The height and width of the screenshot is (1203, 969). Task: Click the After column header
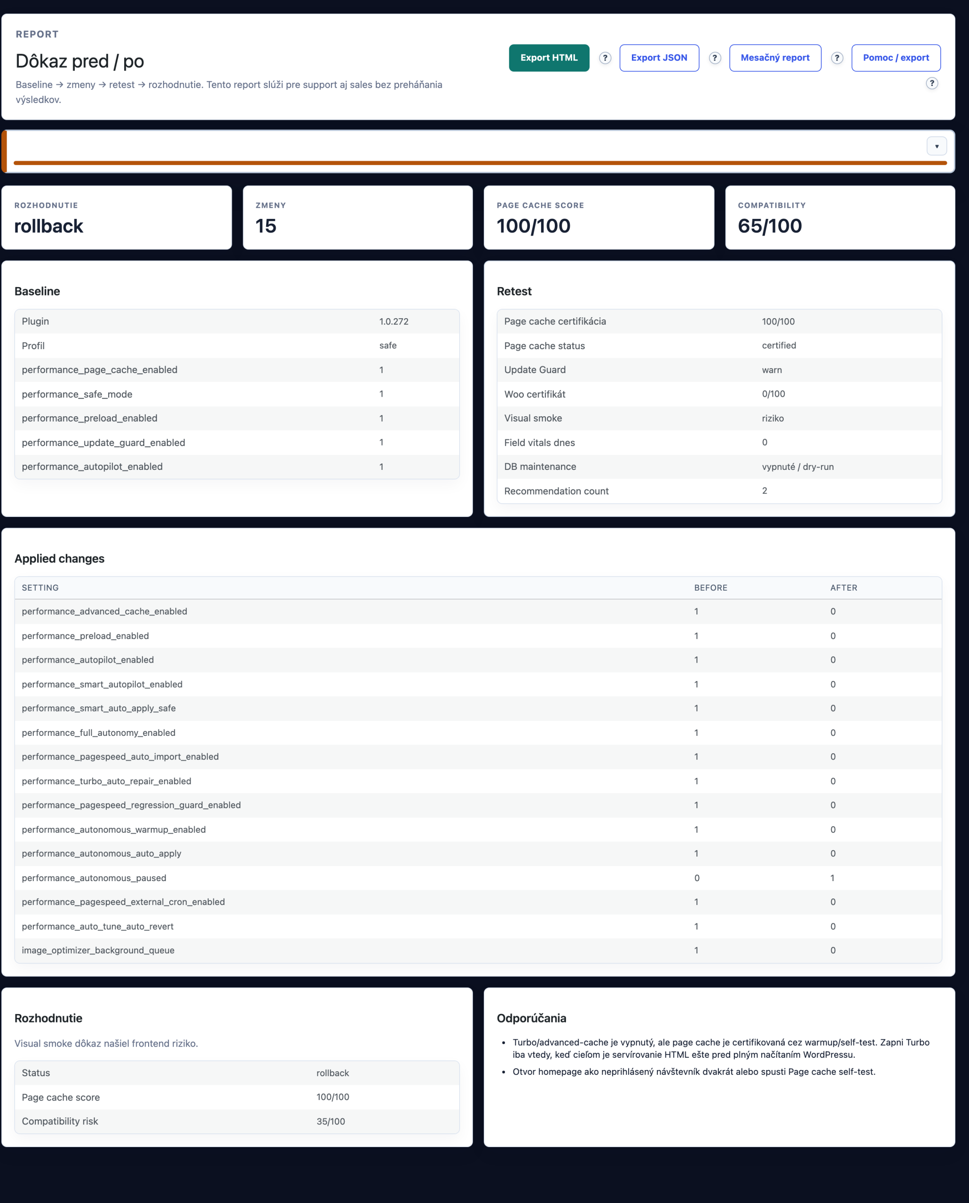coord(843,587)
